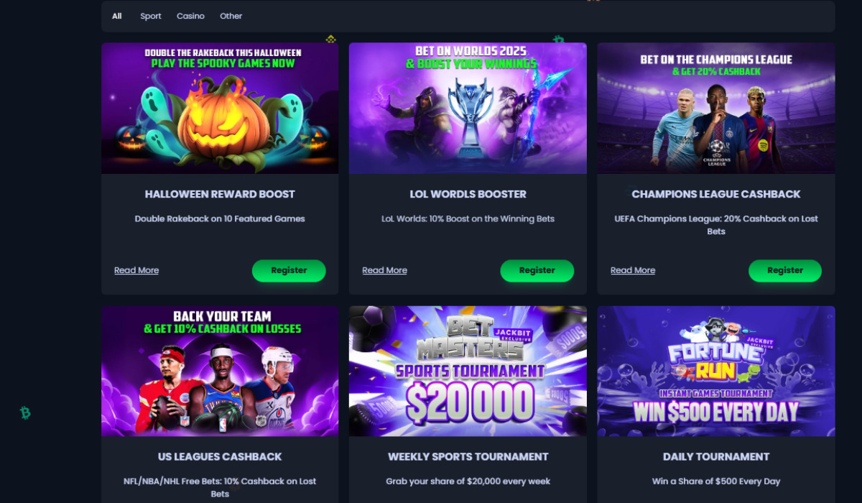
Task: Choose the Other filter tab
Action: click(231, 16)
